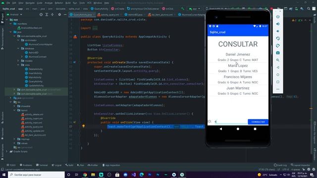
Task: Click Select Opened File target icon in project panel
Action: click(41, 14)
